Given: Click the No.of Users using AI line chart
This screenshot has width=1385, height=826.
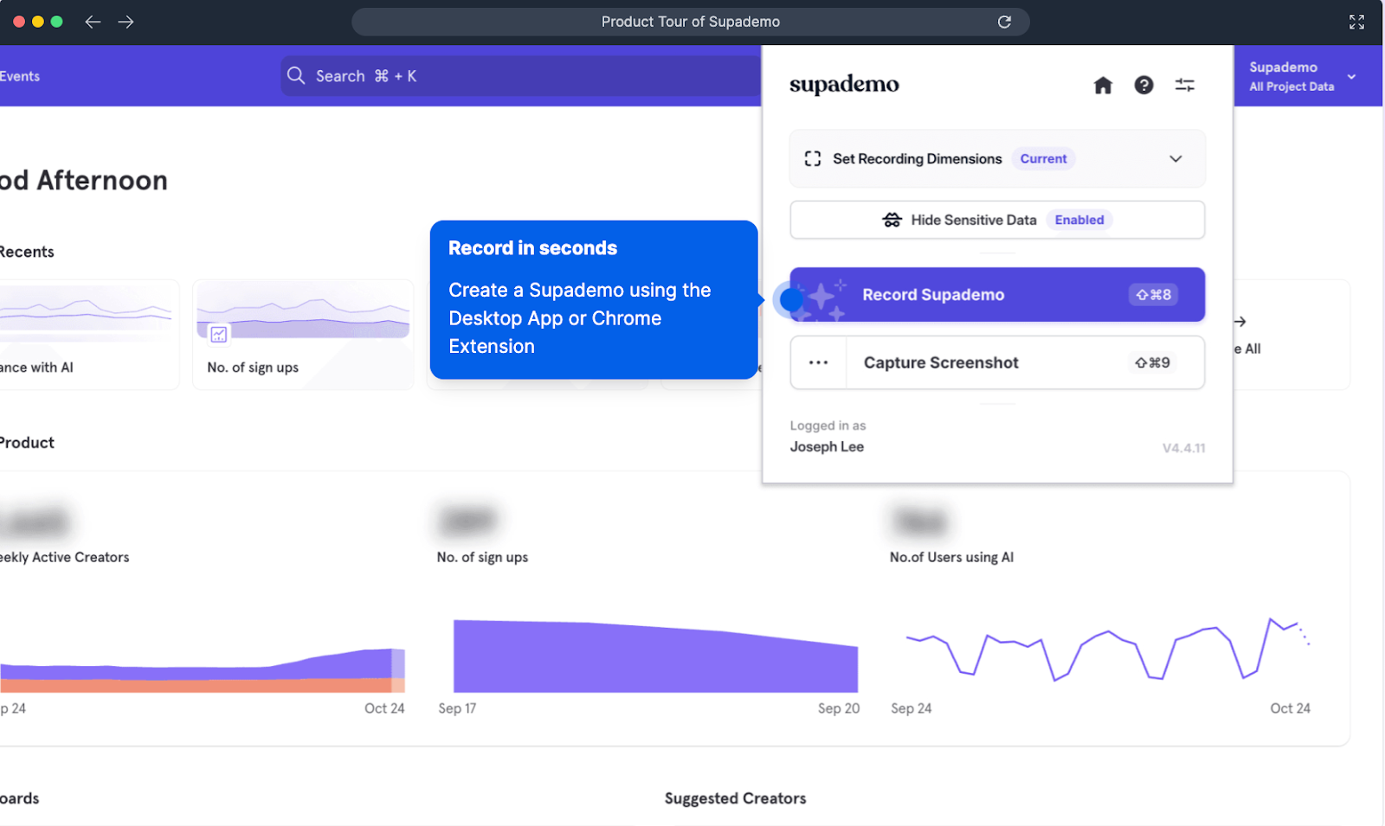Looking at the screenshot, I should tap(1108, 649).
